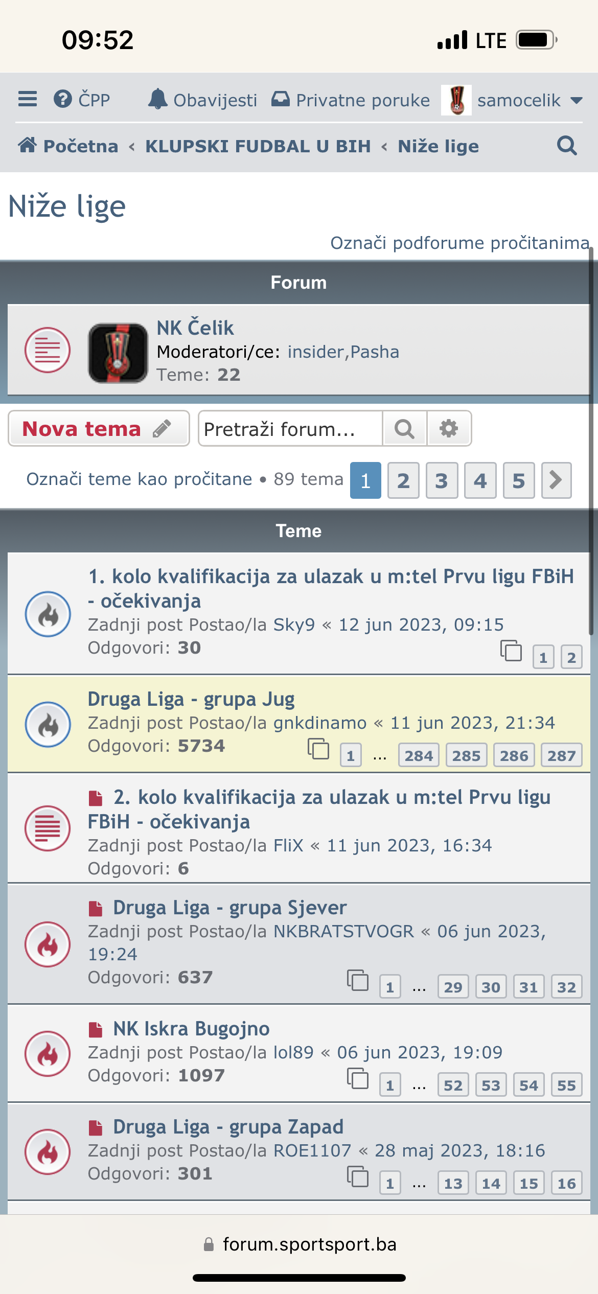
Task: Click status icon of grupa Sjever topic
Action: (x=48, y=944)
